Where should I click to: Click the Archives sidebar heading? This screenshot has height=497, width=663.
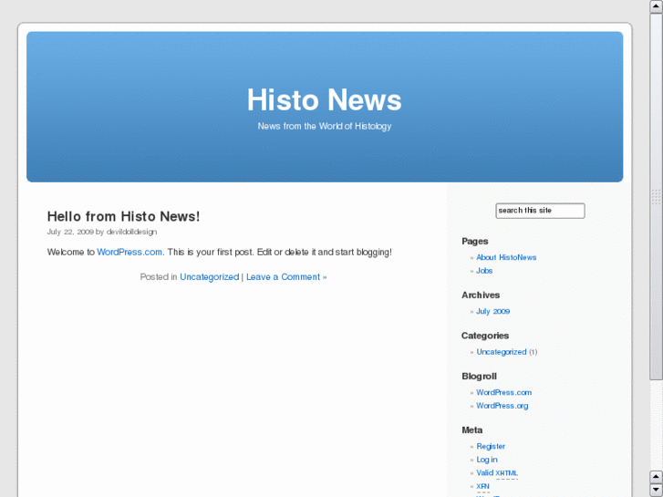coord(481,295)
